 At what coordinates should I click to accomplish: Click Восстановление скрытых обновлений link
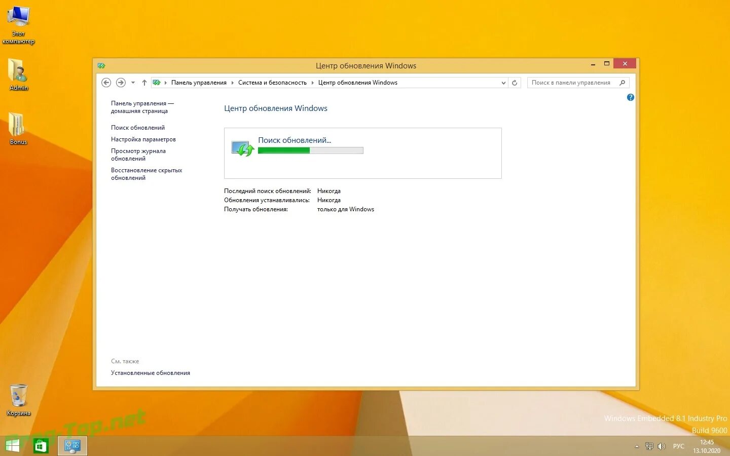point(147,174)
